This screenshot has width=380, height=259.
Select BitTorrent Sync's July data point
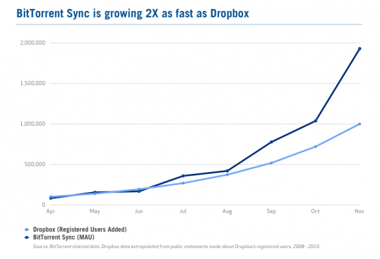[x=183, y=176]
